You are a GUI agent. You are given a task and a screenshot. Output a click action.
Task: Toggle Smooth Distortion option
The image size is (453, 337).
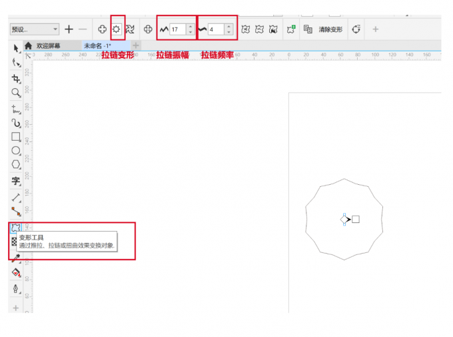tap(259, 29)
